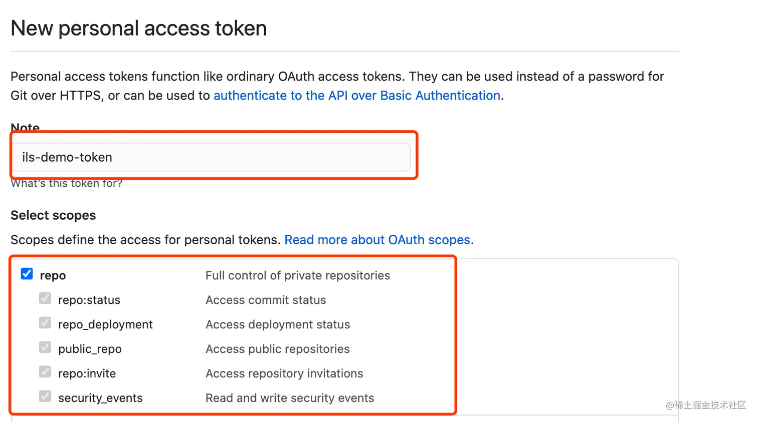The width and height of the screenshot is (758, 422).
Task: Toggle the security_events checkbox
Action: pyautogui.click(x=45, y=396)
